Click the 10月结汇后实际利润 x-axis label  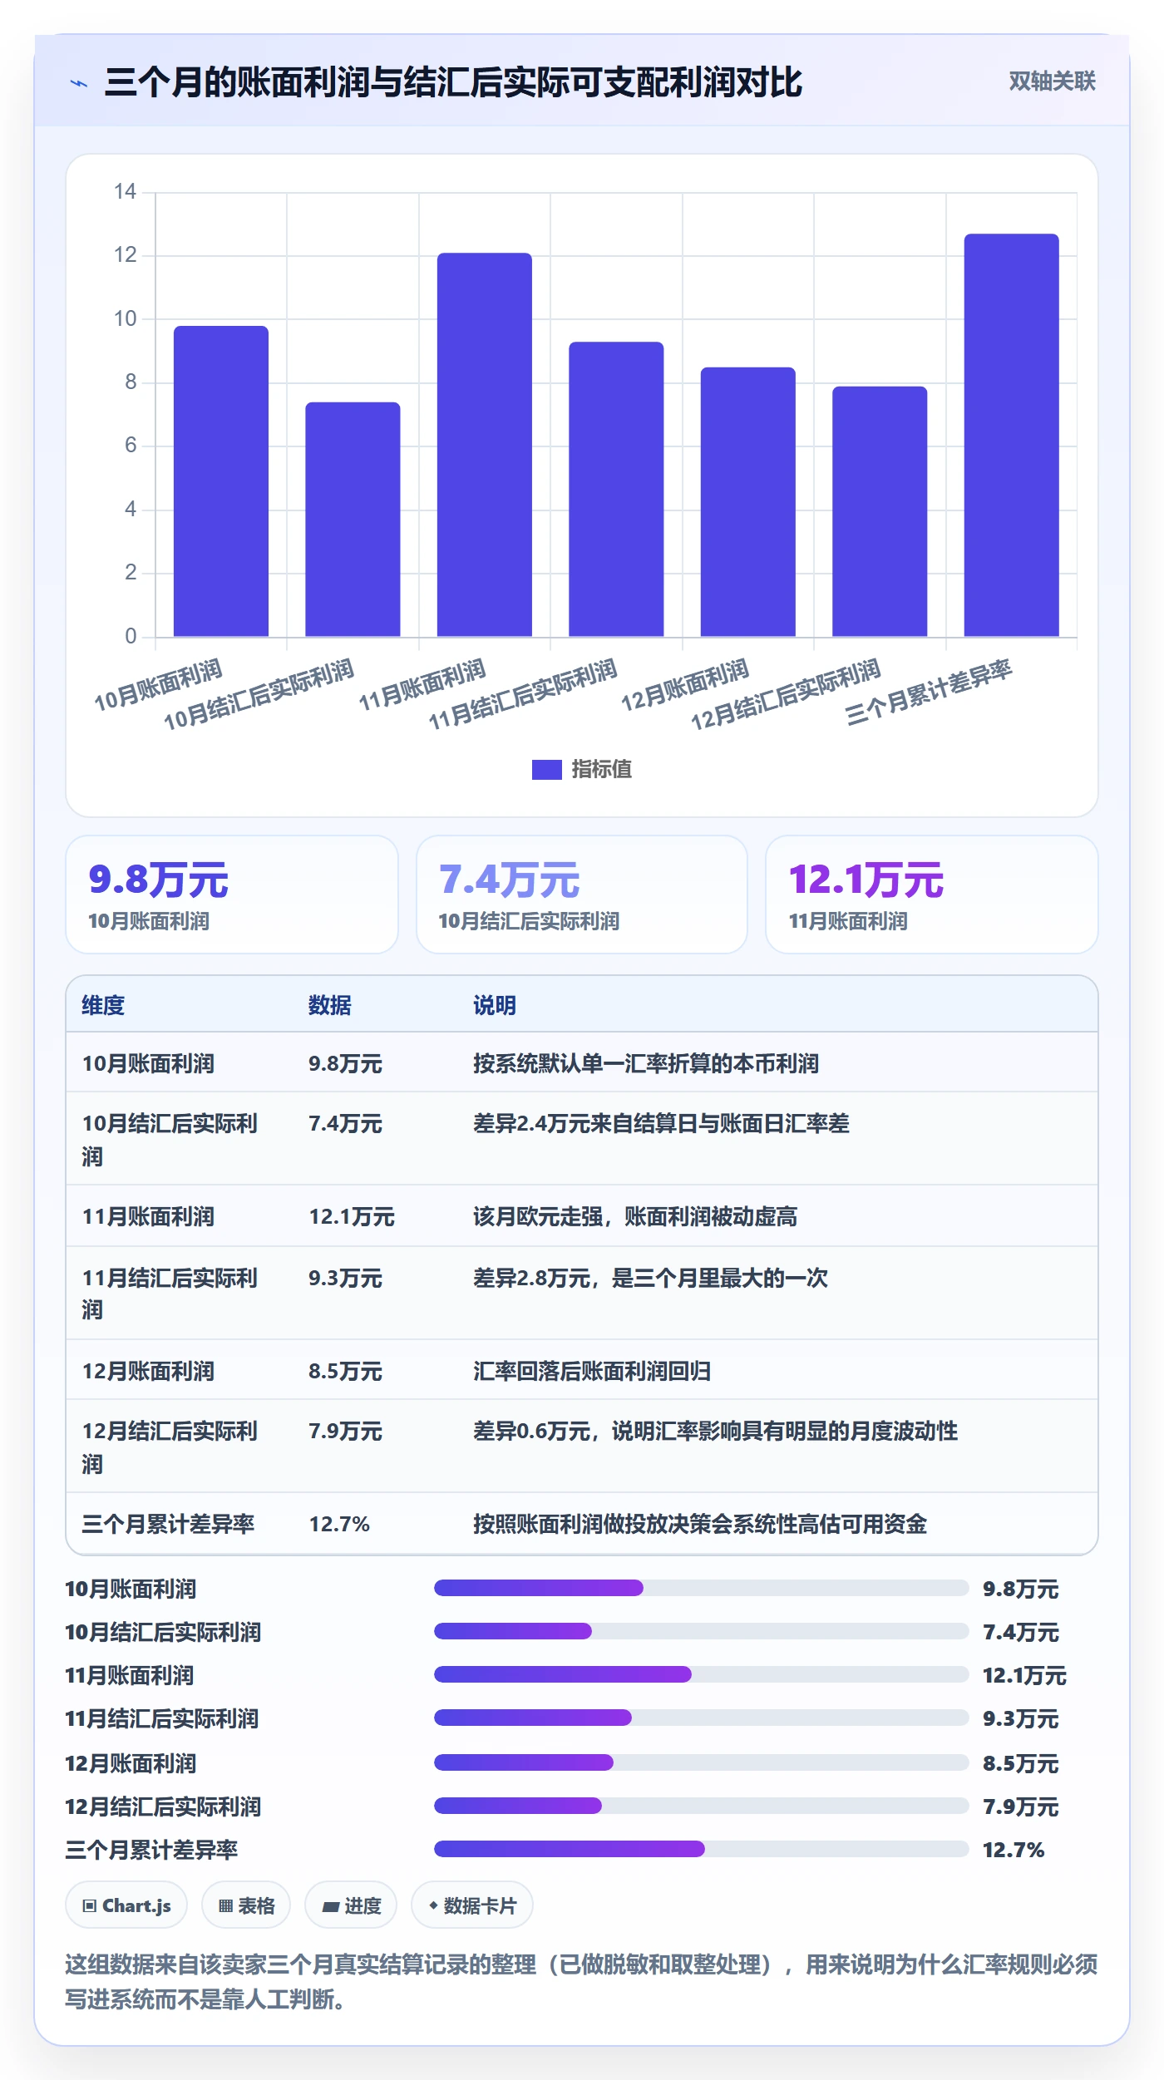259,695
